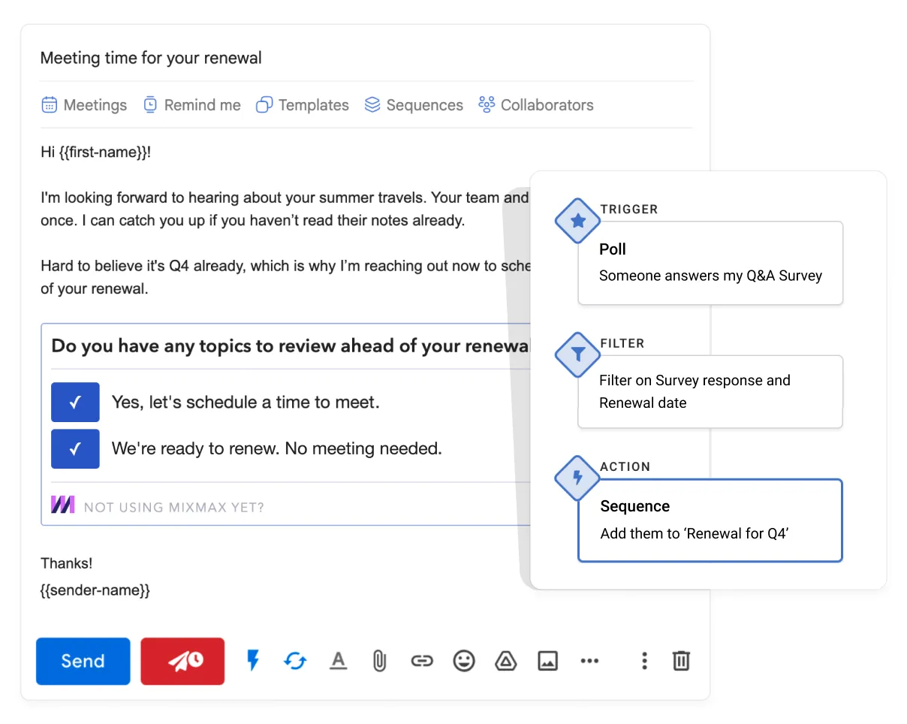
Task: Insert photo using image icon
Action: click(x=548, y=661)
